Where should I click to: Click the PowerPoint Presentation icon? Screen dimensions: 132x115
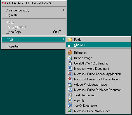coord(70,79)
